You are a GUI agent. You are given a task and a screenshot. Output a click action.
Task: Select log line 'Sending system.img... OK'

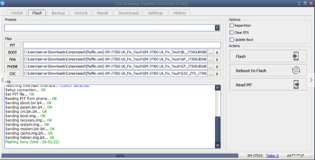click(x=27, y=125)
